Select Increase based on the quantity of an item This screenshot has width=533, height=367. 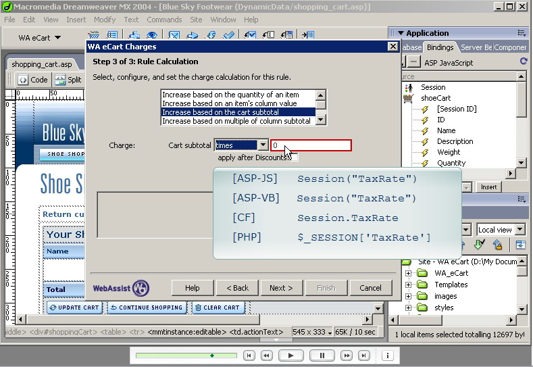click(x=238, y=95)
